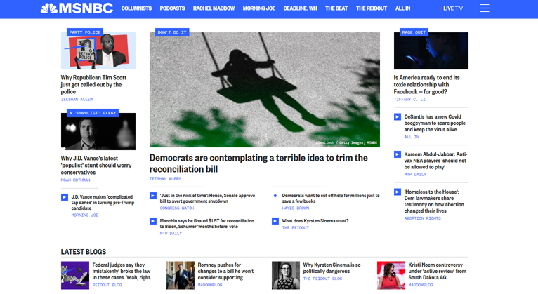The height and width of the screenshot is (294, 538).
Task: Click the Don't Do It tag
Action: [x=172, y=32]
